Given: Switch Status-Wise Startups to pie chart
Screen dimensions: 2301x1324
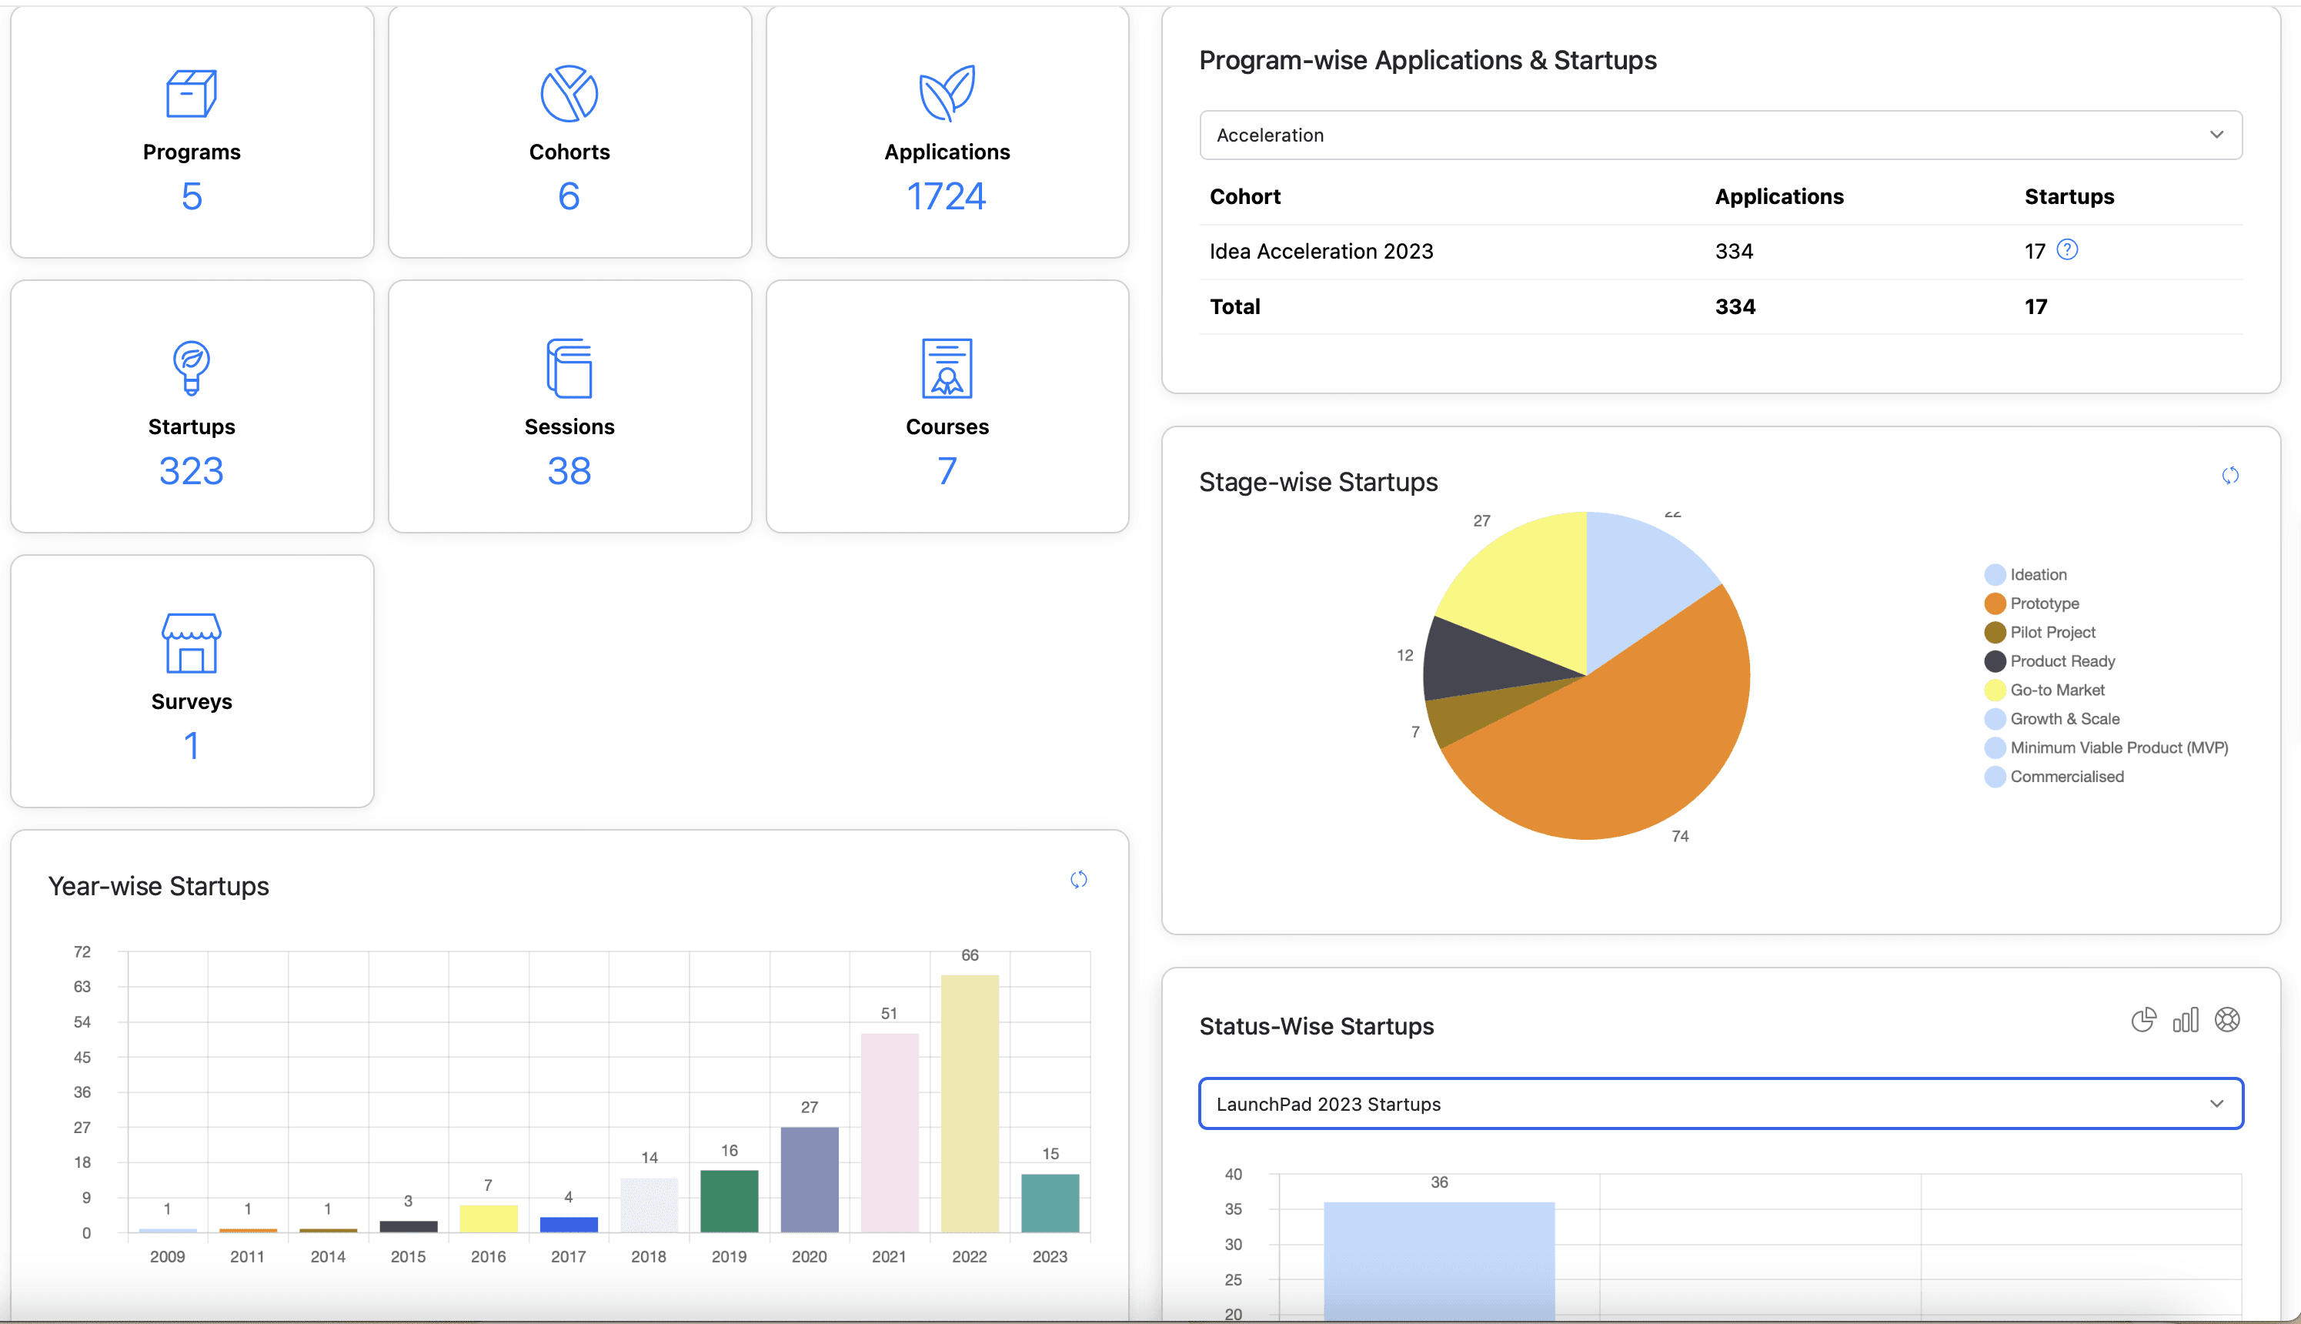Looking at the screenshot, I should coord(2142,1020).
